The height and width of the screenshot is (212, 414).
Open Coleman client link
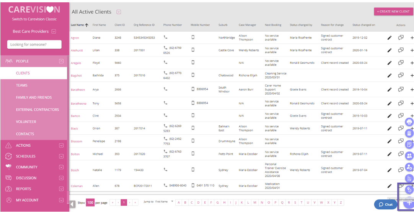tap(77, 186)
